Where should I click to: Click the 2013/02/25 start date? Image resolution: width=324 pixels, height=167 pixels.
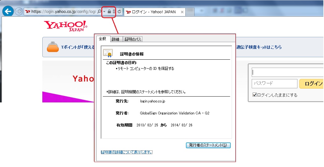147,125
